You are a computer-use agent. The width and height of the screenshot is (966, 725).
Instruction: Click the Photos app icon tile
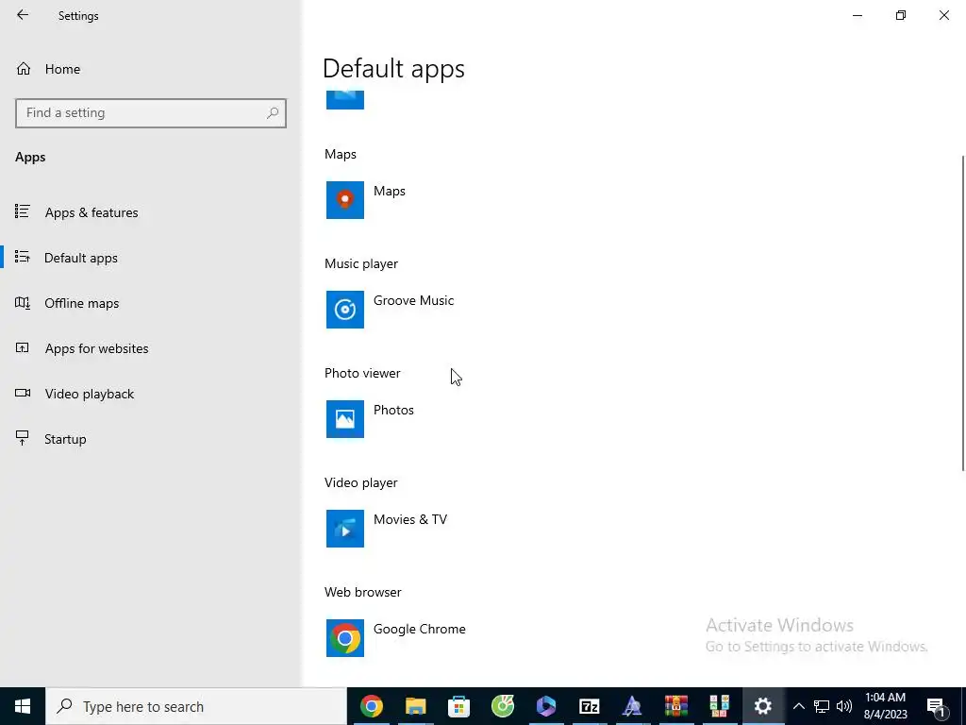[x=345, y=419]
